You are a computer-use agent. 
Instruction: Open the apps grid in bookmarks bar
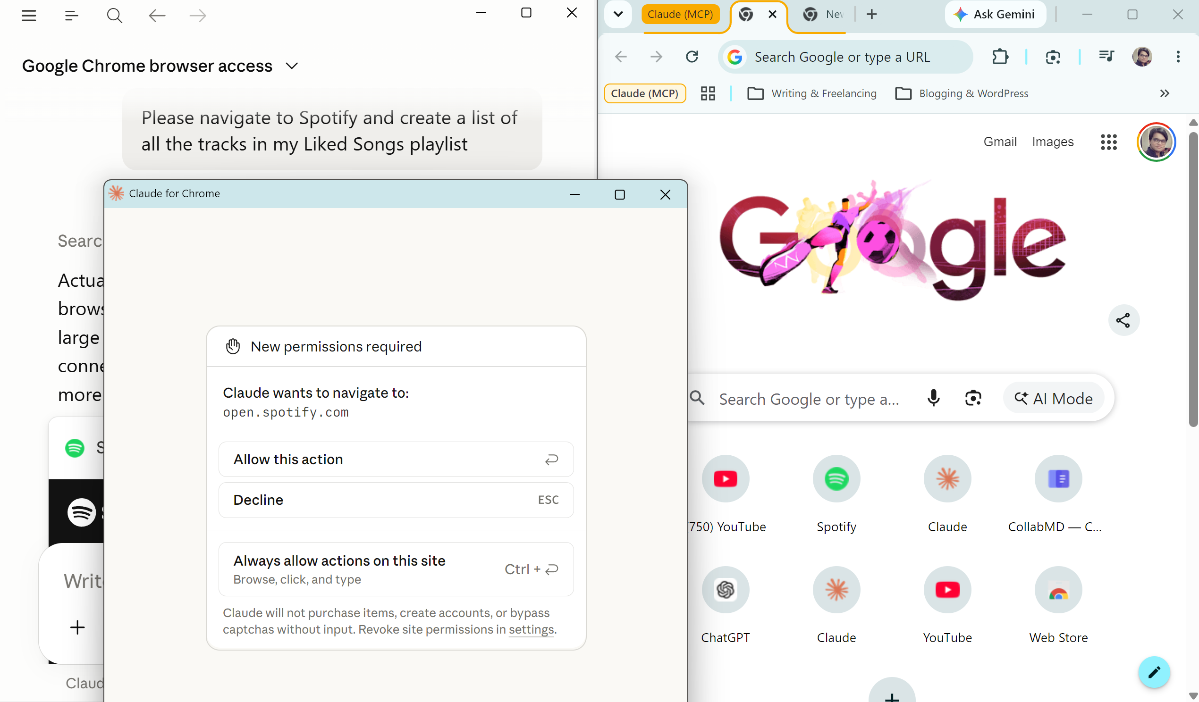pos(708,93)
